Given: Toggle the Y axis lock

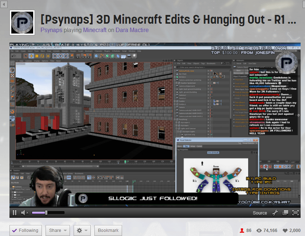Looking at the screenshot, I should tap(60, 56).
